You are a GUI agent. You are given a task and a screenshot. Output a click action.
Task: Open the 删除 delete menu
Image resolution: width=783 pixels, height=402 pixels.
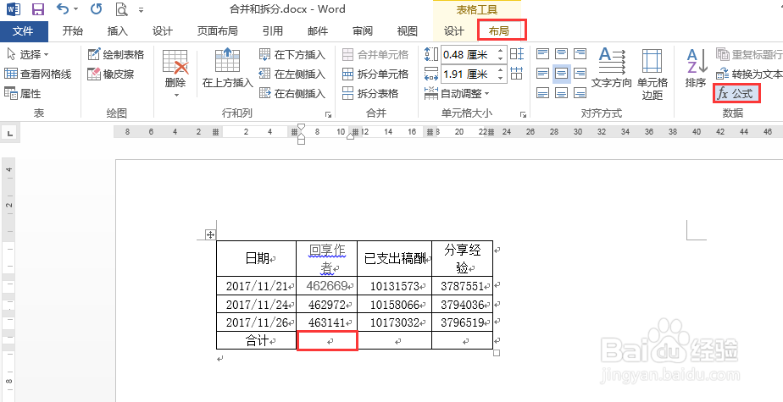175,74
